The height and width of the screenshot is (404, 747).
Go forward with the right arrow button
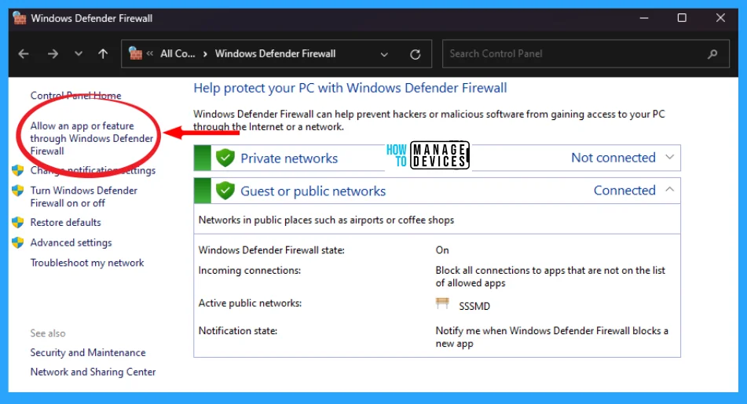coord(53,54)
